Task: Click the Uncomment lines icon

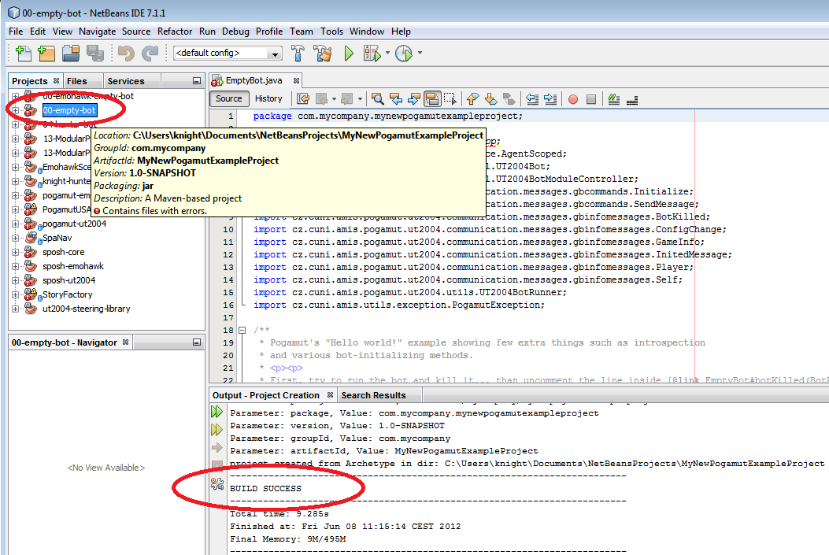Action: click(632, 99)
